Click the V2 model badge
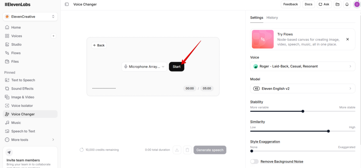 click(x=256, y=88)
